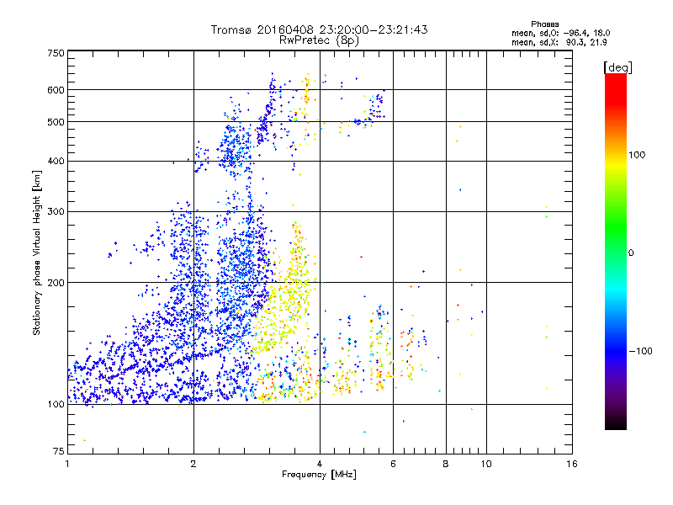Click the colorbar label '-100'
The height and width of the screenshot is (505, 673).
click(640, 351)
